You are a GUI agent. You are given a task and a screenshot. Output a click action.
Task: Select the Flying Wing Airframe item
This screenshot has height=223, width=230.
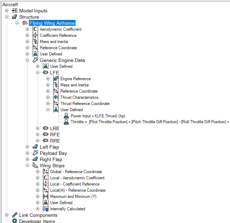pos(52,23)
